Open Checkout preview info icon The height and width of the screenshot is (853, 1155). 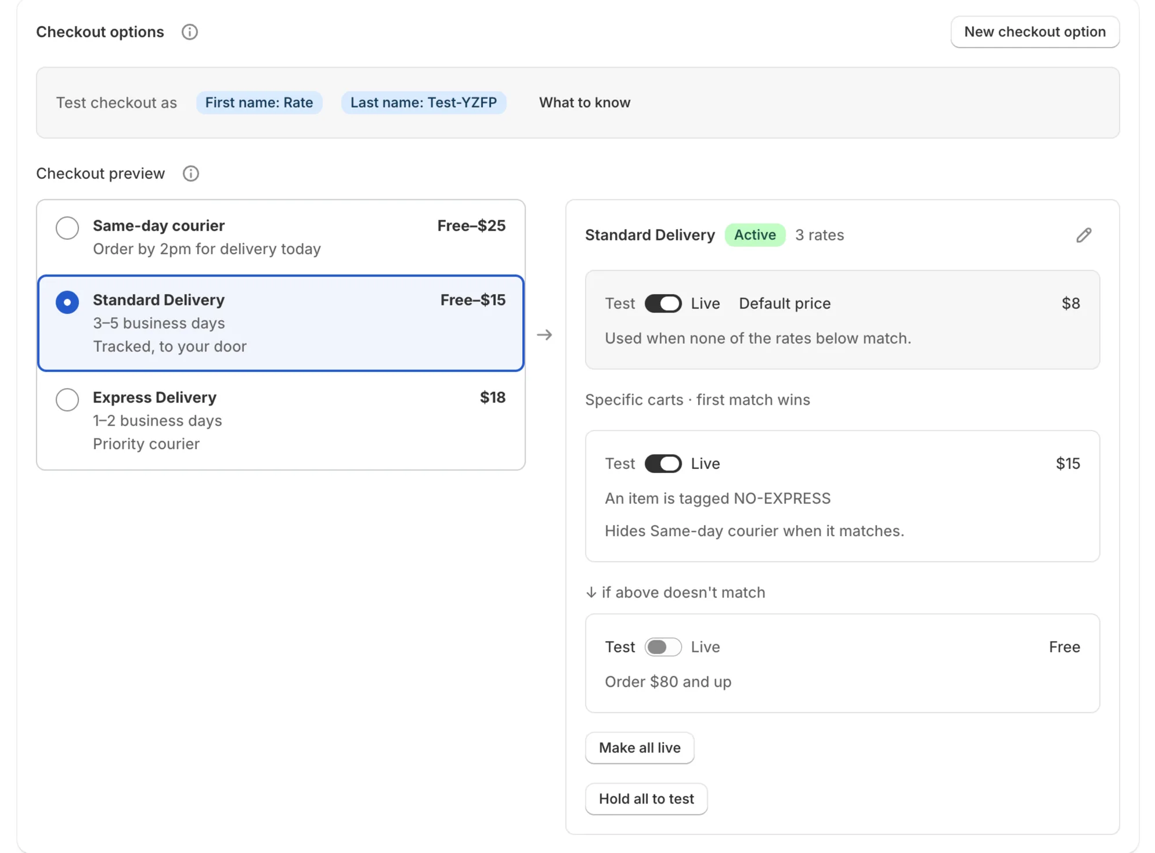[x=191, y=174]
